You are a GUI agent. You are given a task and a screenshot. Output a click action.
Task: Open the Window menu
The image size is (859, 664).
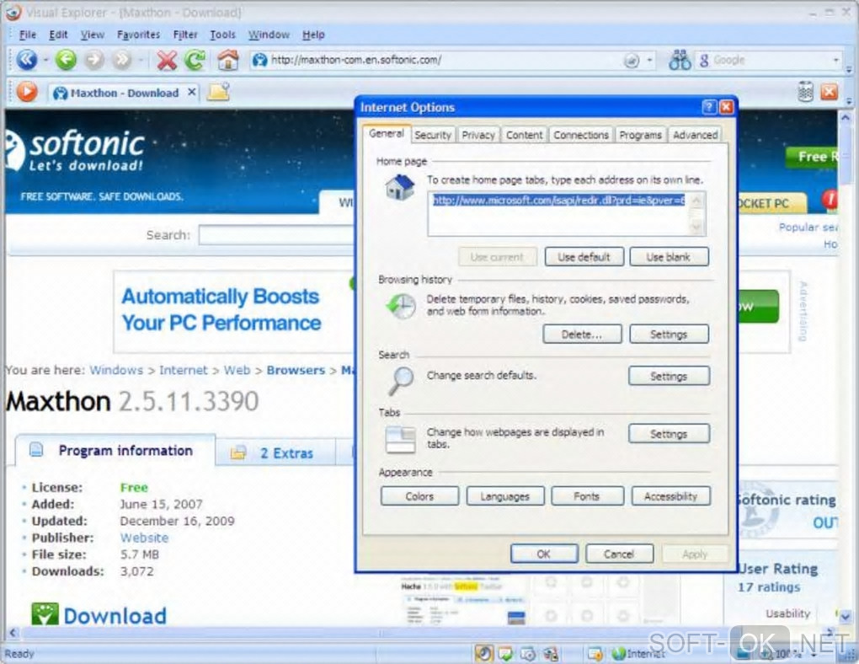point(269,35)
